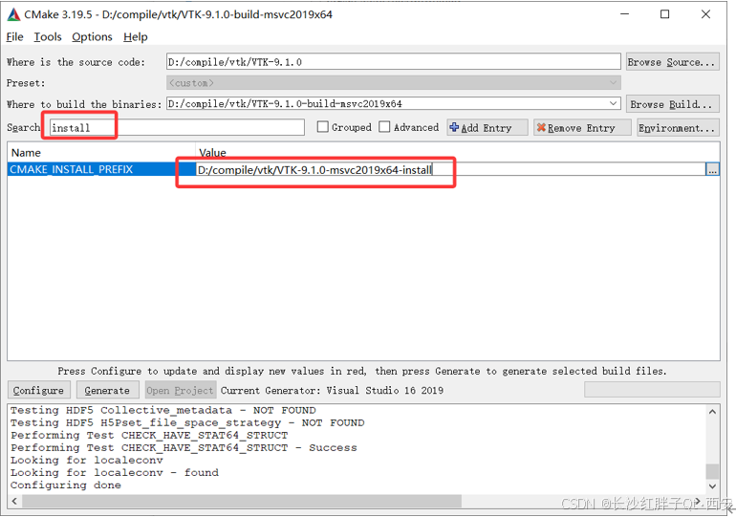This screenshot has width=736, height=517.
Task: Open the Tools menu
Action: point(48,36)
